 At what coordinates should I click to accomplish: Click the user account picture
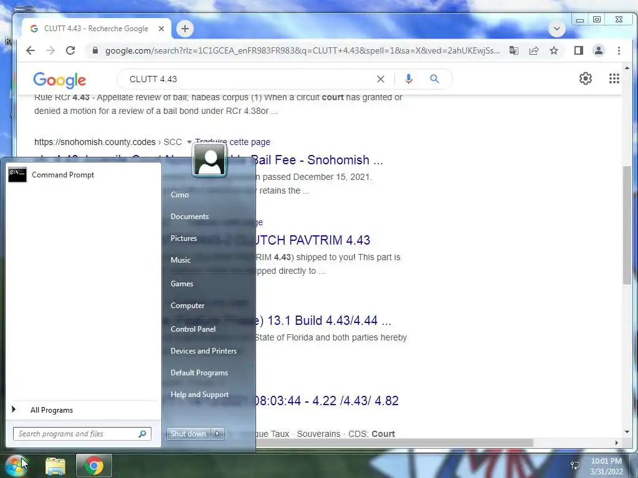coord(209,161)
